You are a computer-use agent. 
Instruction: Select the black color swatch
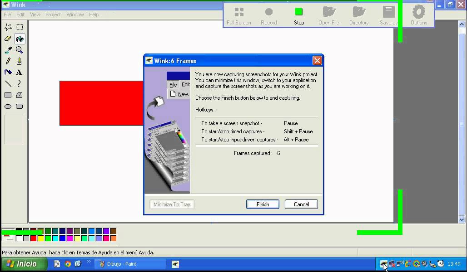coord(19,229)
